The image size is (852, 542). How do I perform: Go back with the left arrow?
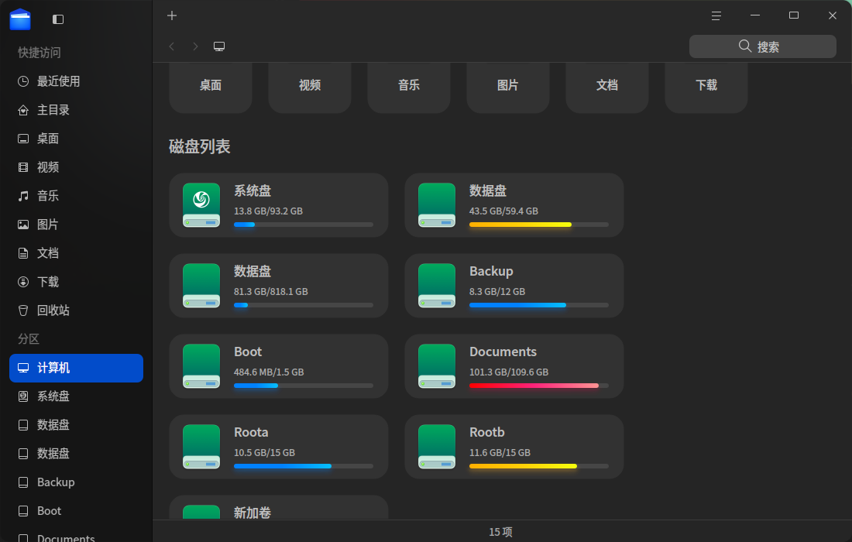(172, 46)
